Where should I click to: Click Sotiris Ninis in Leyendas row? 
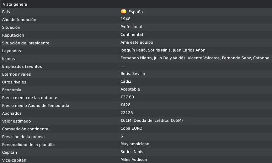(159, 50)
